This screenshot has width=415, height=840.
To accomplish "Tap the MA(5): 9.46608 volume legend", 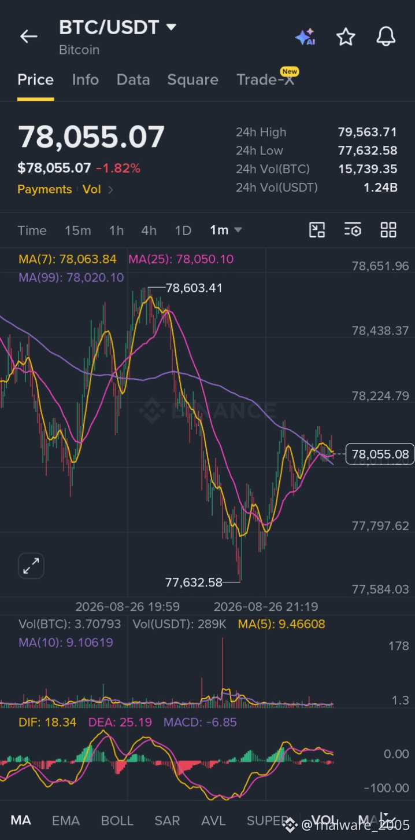I will click(281, 624).
